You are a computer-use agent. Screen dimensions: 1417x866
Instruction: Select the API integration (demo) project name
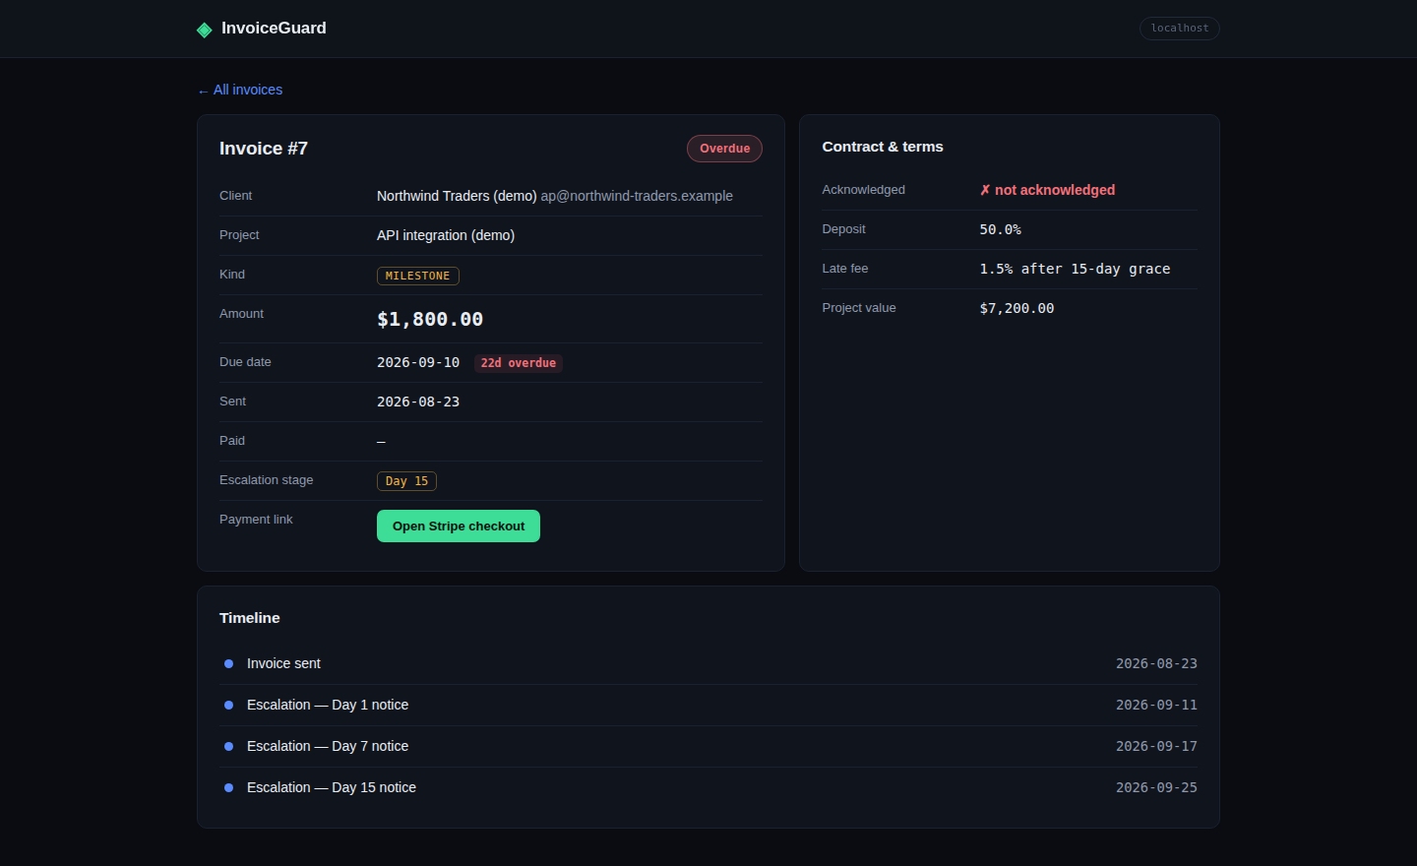pyautogui.click(x=446, y=235)
